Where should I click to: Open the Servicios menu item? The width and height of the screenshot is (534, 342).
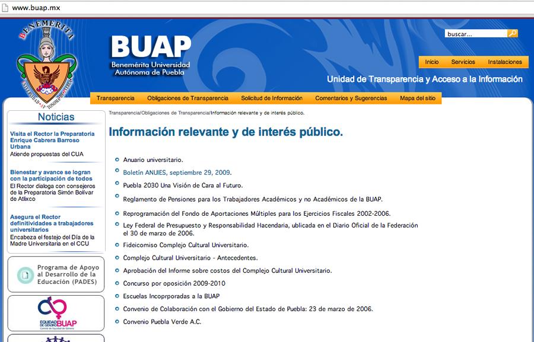(x=463, y=62)
